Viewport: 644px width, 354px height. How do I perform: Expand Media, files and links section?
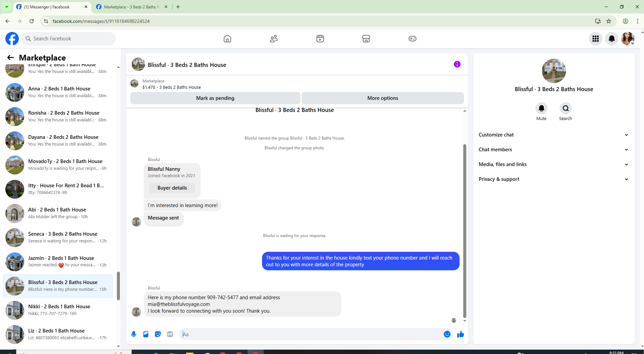point(554,164)
